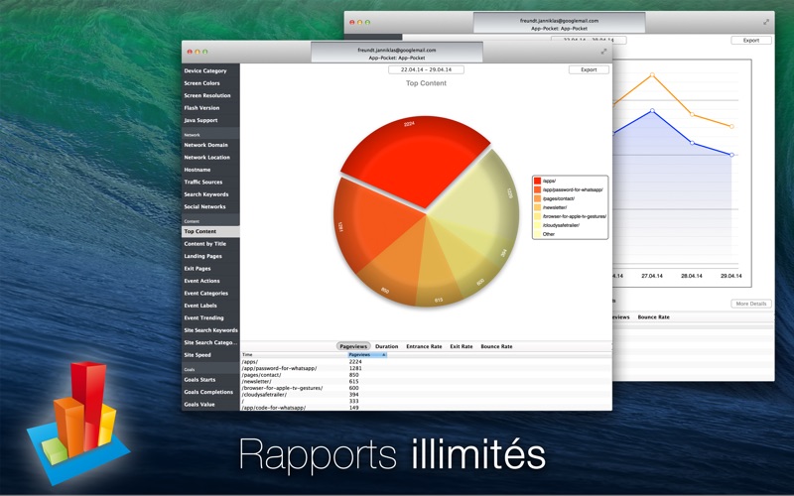794x496 pixels.
Task: Switch to the Bounce Rate tab
Action: 496,346
